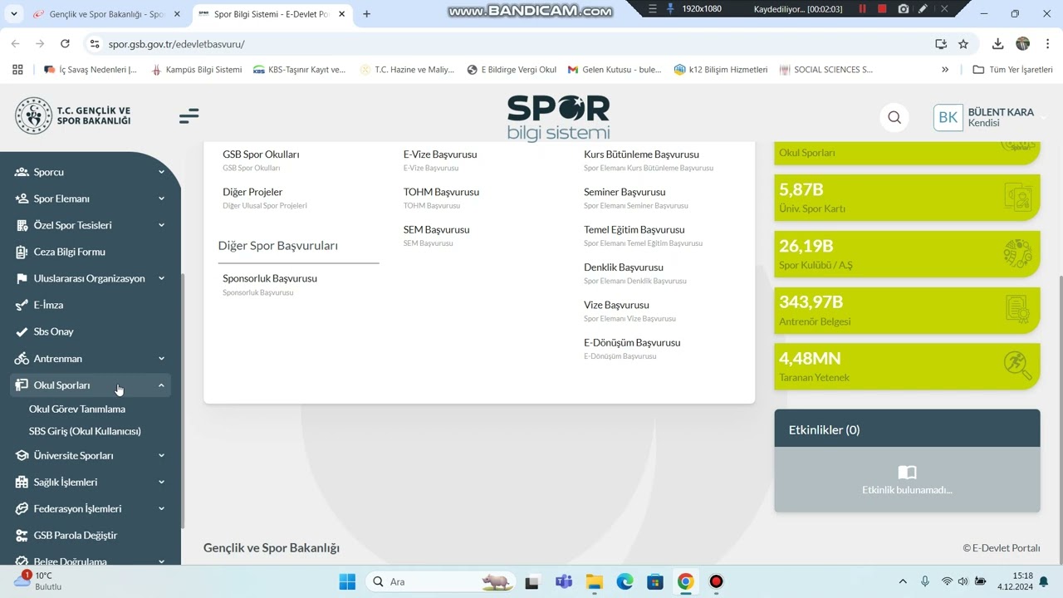Image resolution: width=1063 pixels, height=598 pixels.
Task: Open the Kampüs Bilgi Sistemi bookmark
Action: (x=196, y=70)
